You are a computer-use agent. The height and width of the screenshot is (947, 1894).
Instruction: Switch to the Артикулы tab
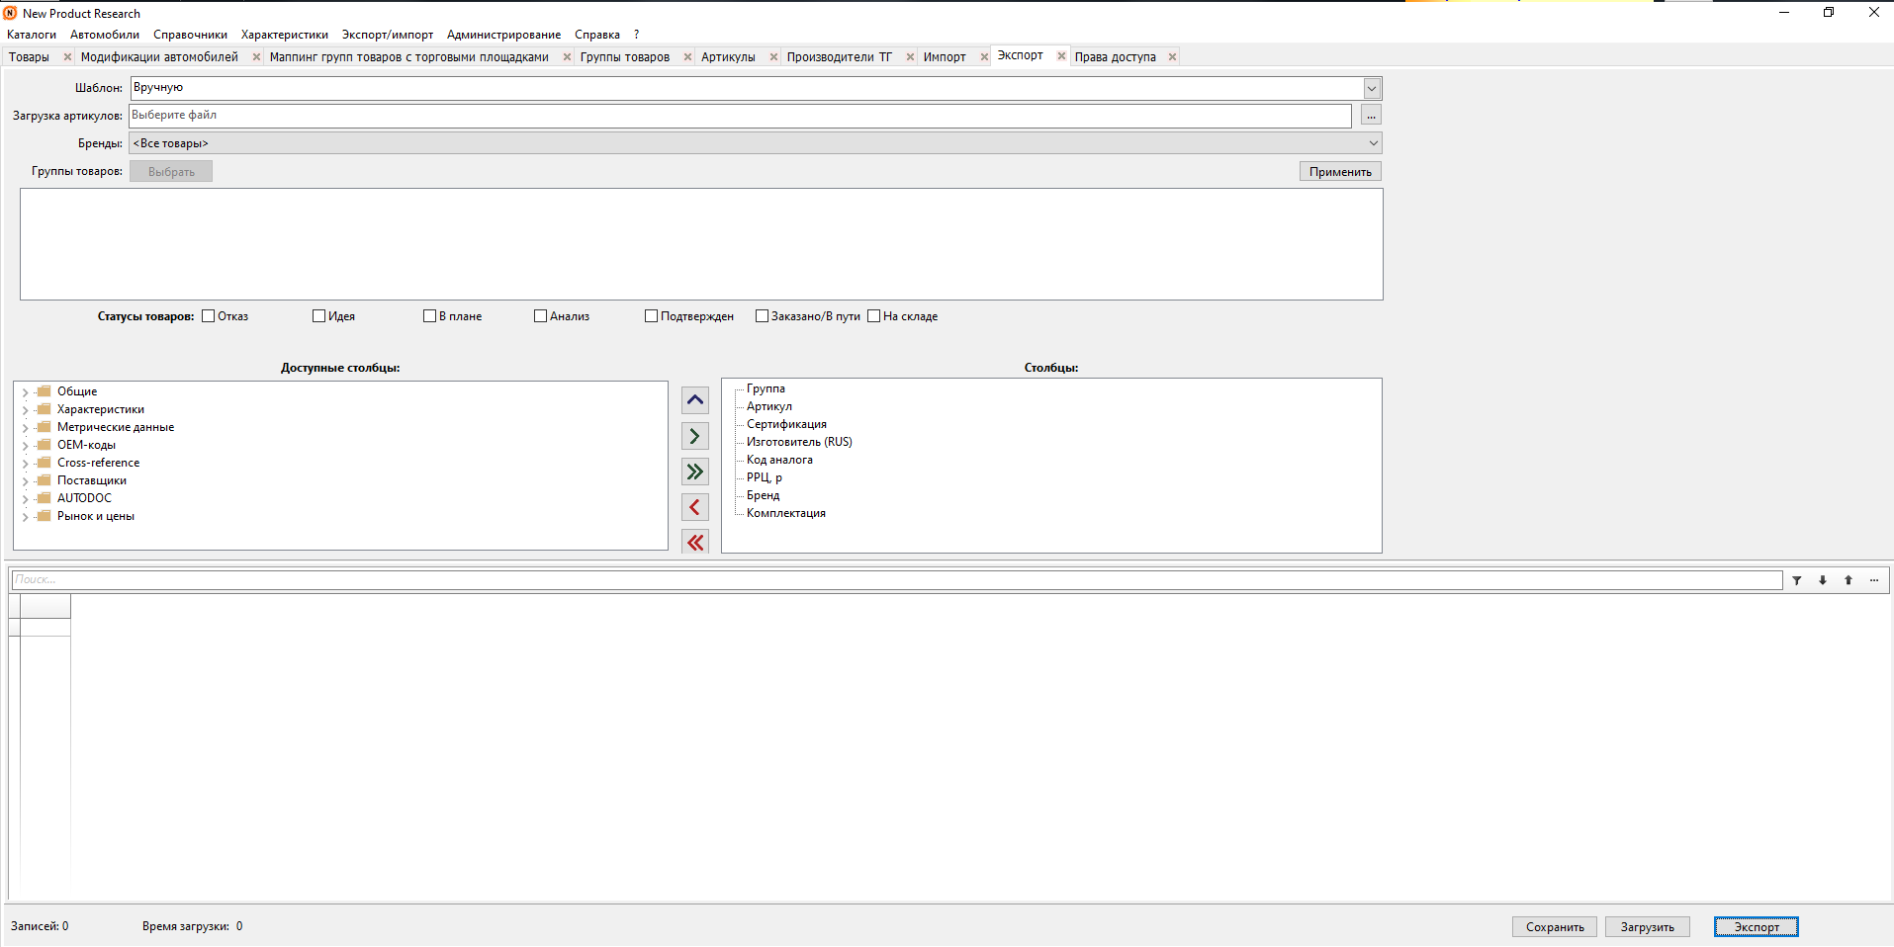click(x=728, y=57)
